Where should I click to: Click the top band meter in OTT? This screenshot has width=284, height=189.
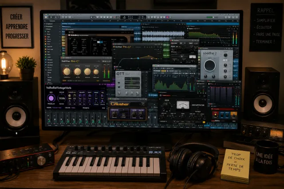[132, 79]
